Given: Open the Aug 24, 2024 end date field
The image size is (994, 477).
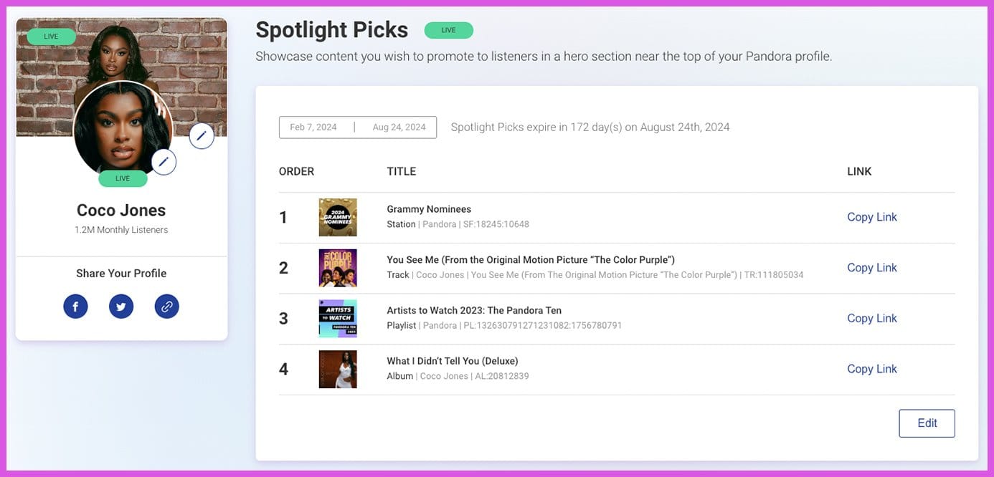Looking at the screenshot, I should click(x=398, y=127).
